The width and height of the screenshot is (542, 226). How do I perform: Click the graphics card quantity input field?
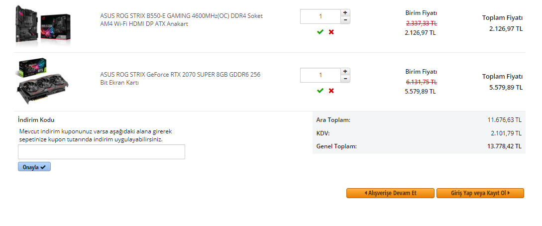320,75
